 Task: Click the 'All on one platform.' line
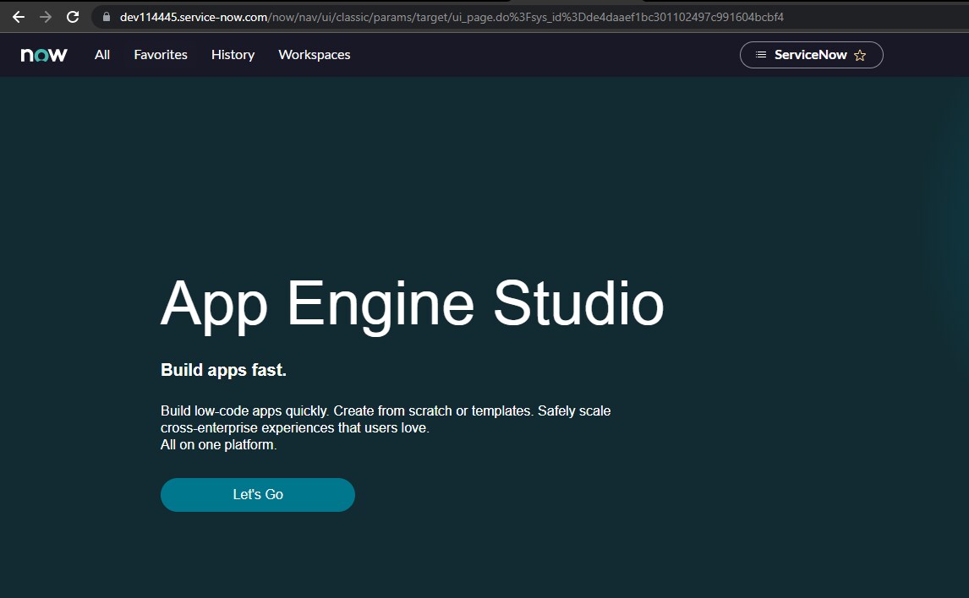218,445
